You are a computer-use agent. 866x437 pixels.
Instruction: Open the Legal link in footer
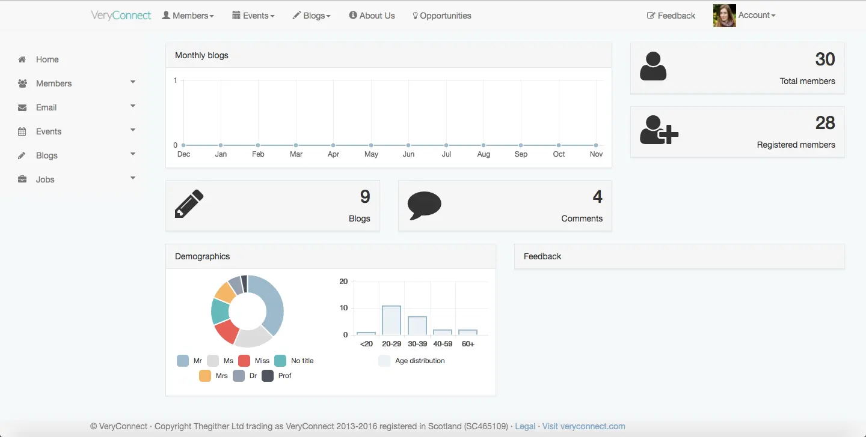(525, 426)
